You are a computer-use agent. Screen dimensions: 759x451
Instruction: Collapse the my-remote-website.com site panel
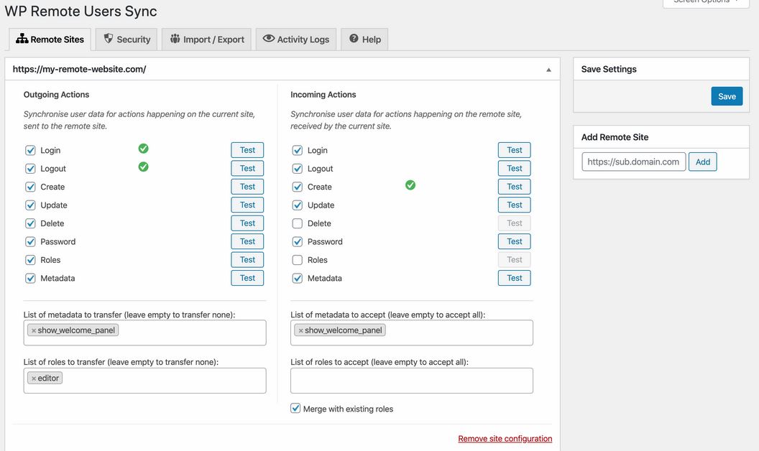click(548, 70)
